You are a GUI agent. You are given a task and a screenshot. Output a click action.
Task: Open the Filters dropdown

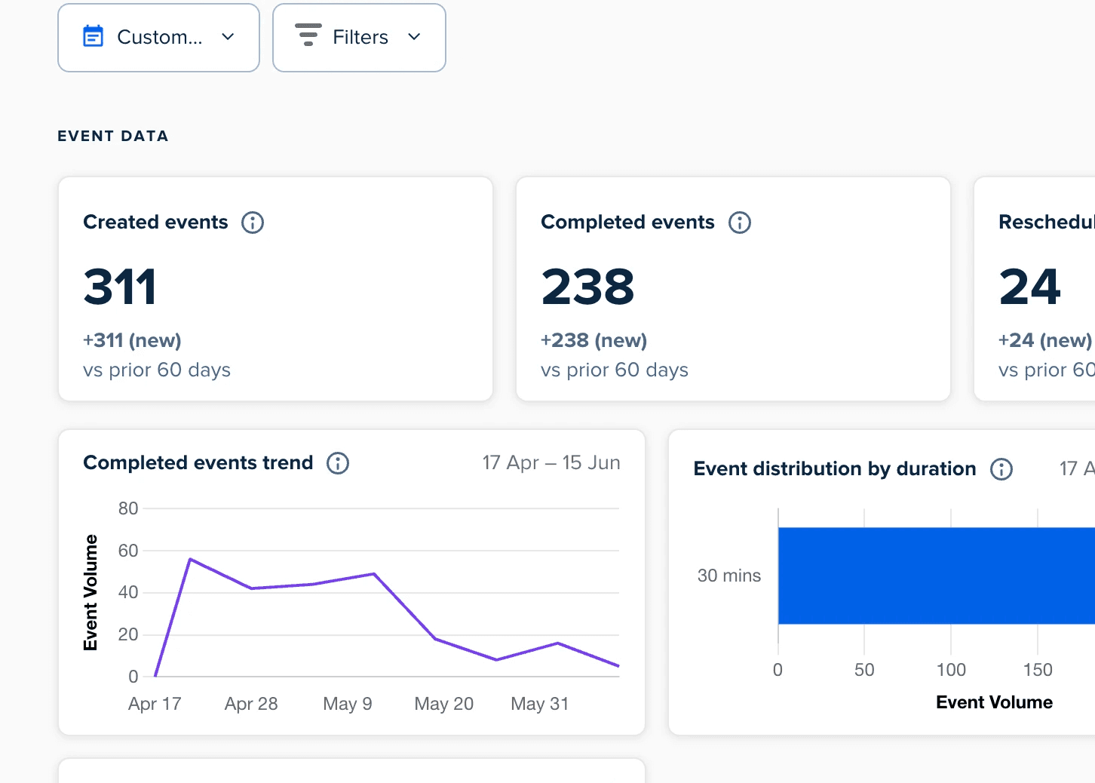pos(359,38)
